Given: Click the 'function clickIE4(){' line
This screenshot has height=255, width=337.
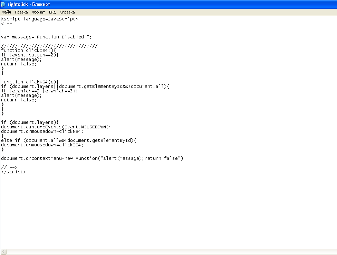Looking at the screenshot, I should 28,51.
